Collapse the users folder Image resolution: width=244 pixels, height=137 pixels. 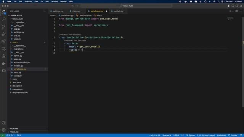(15, 42)
